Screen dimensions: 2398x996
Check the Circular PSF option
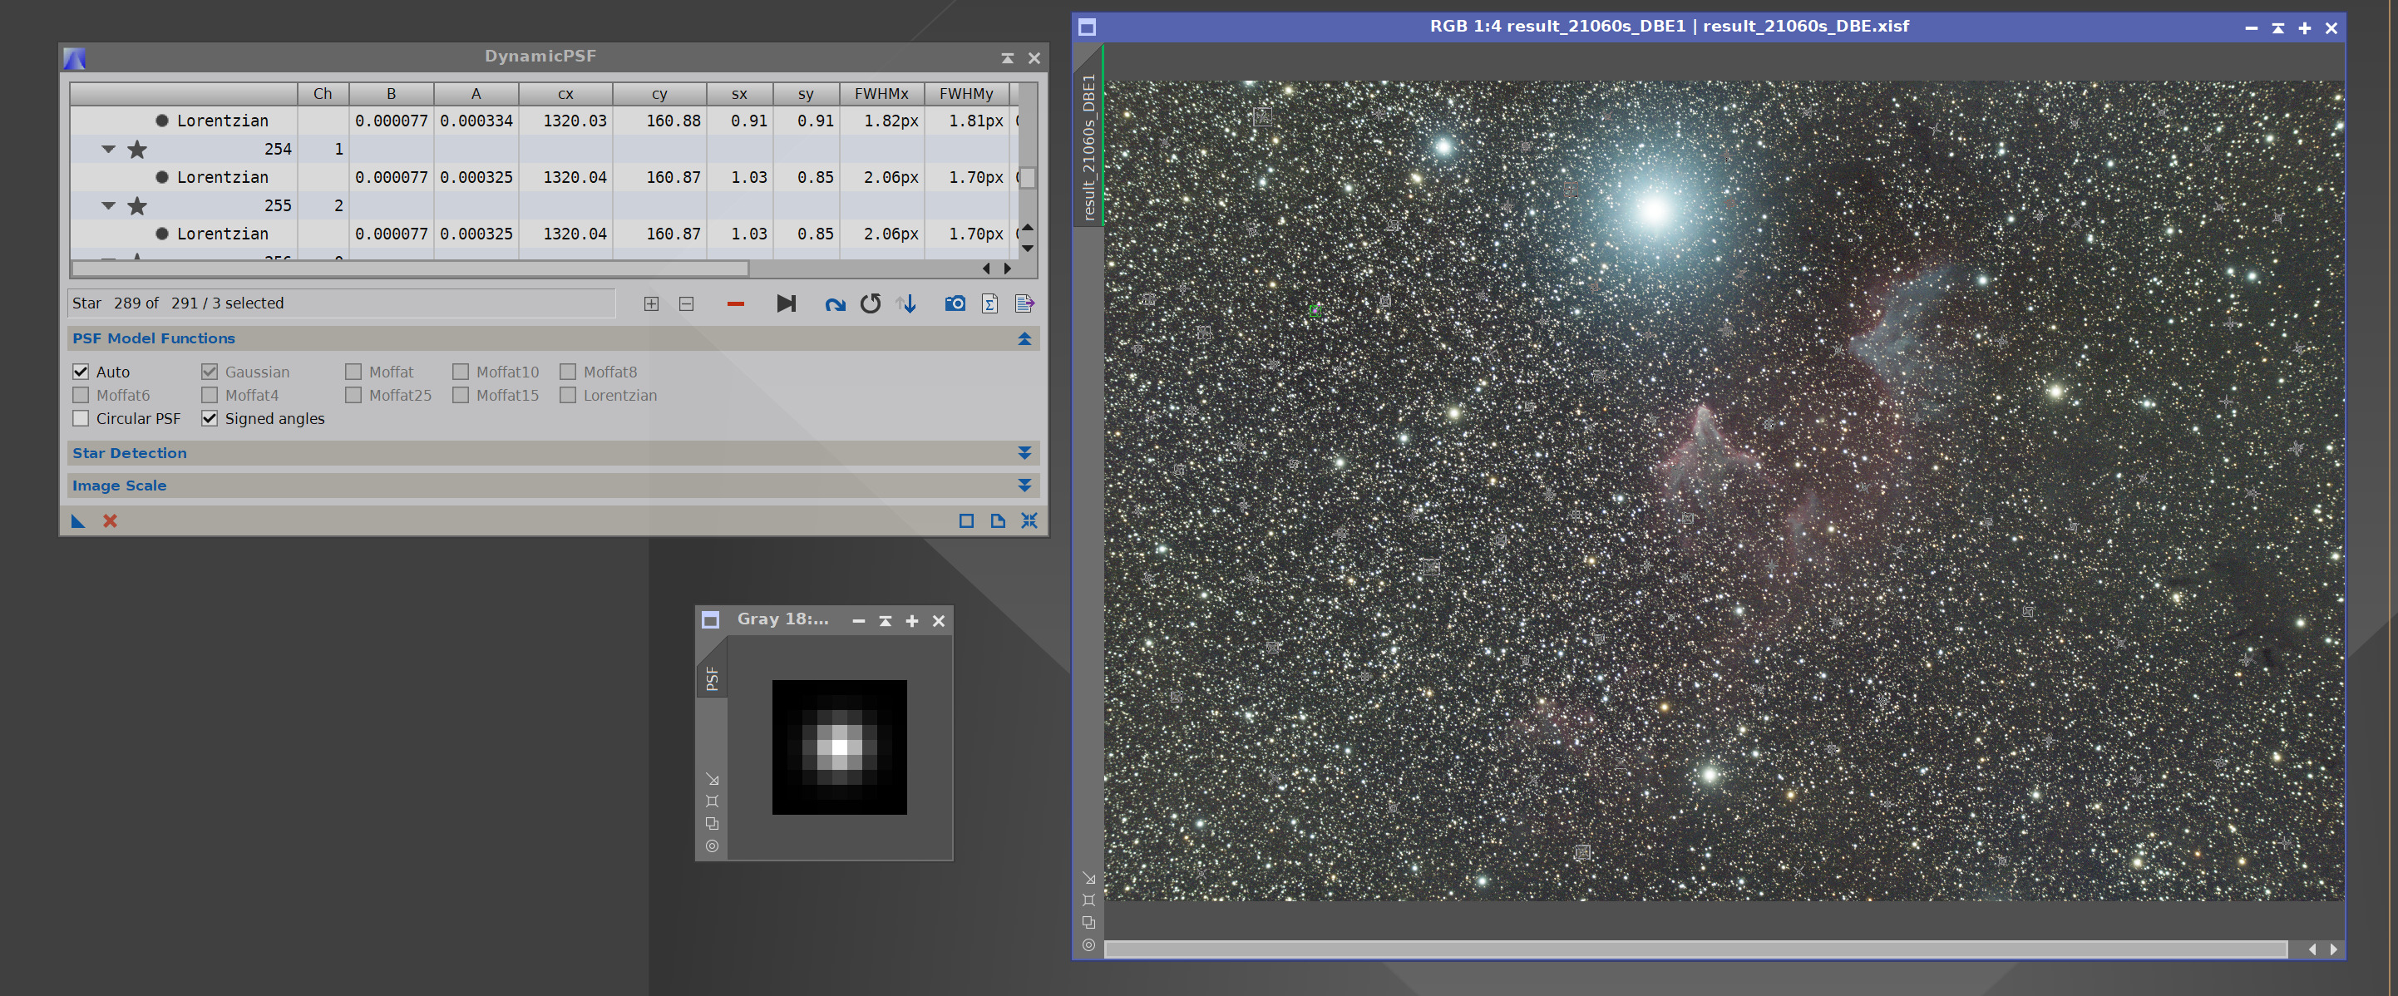point(81,419)
